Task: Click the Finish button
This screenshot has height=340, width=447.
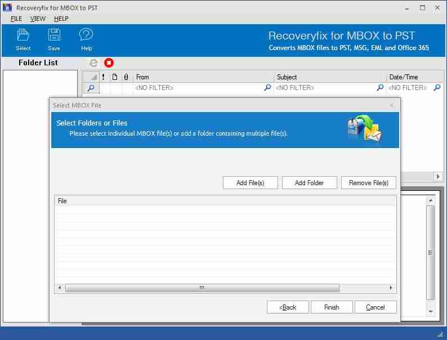Action: tap(332, 307)
